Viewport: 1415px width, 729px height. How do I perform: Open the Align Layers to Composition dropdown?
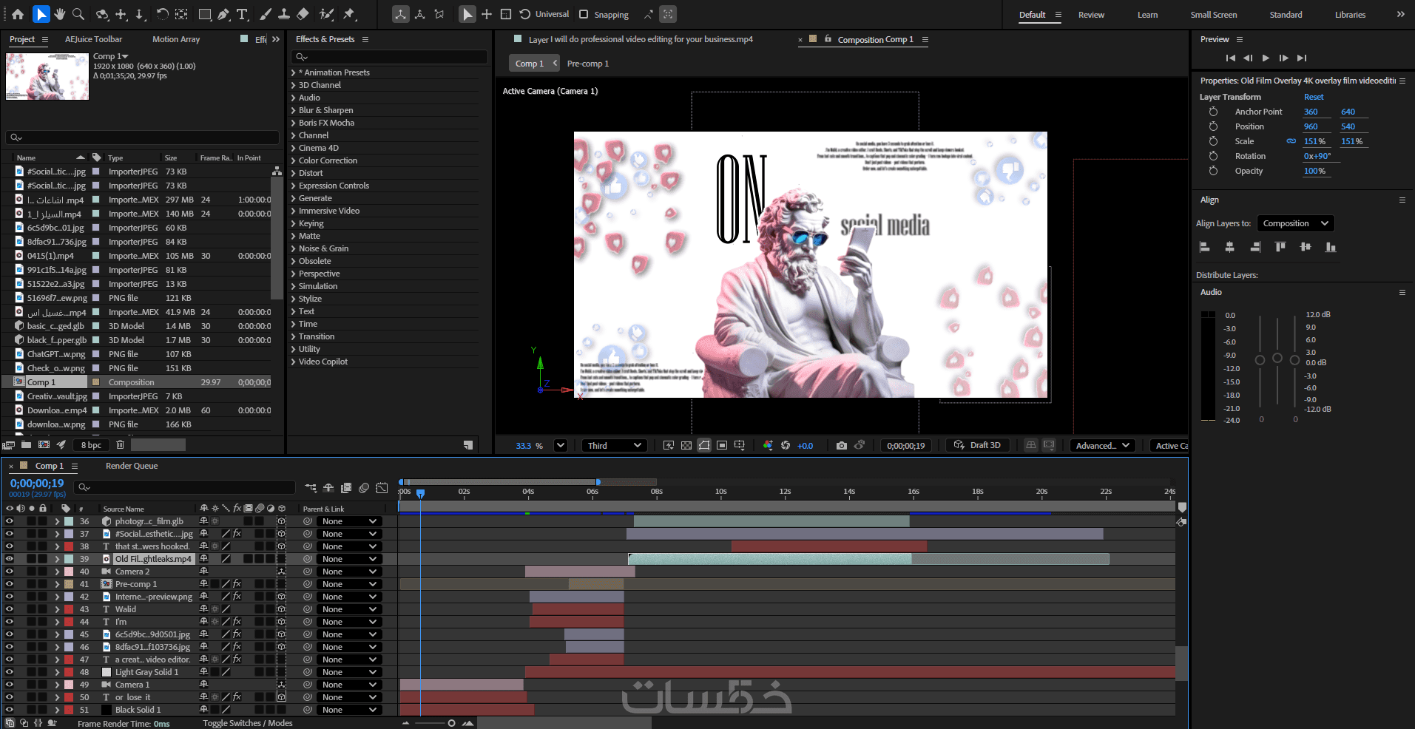[x=1295, y=223]
